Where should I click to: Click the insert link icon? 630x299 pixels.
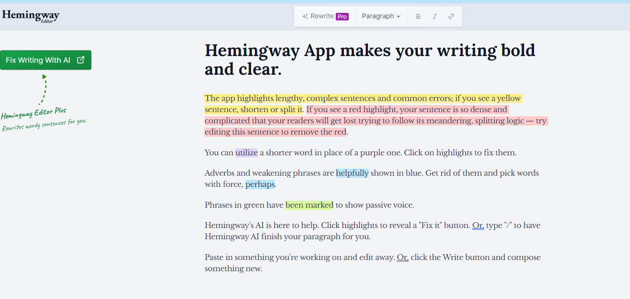point(451,17)
